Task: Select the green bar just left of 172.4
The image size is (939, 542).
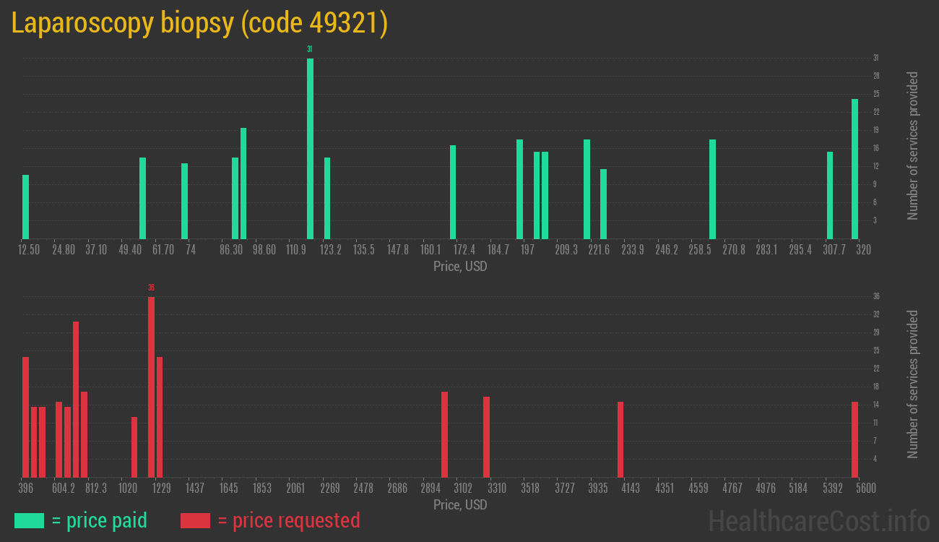Action: tap(453, 192)
